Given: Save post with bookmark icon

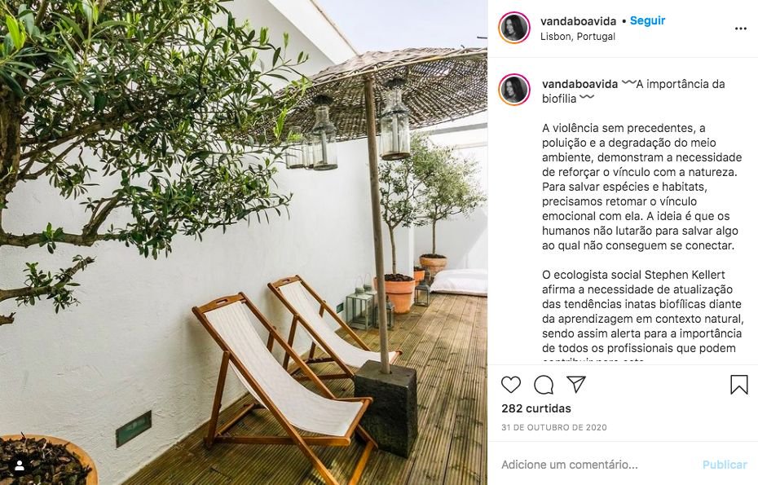Looking at the screenshot, I should pos(738,385).
